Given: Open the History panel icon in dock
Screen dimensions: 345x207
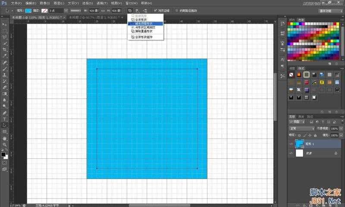Looking at the screenshot, I should 282,23.
